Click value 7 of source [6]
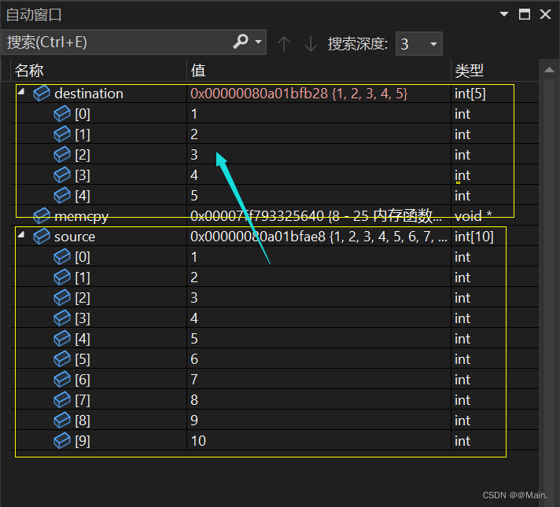 click(194, 380)
